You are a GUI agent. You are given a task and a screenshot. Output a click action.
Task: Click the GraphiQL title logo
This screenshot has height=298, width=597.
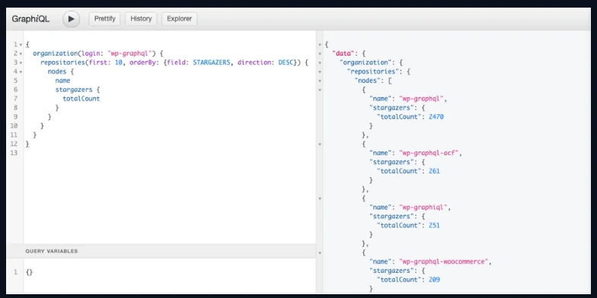click(30, 19)
